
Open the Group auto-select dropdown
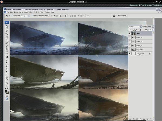tap(25, 16)
